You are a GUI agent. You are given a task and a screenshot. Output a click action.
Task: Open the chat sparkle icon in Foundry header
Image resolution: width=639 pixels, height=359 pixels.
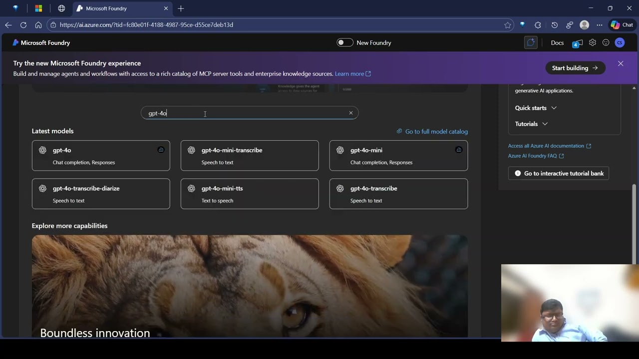tap(531, 42)
